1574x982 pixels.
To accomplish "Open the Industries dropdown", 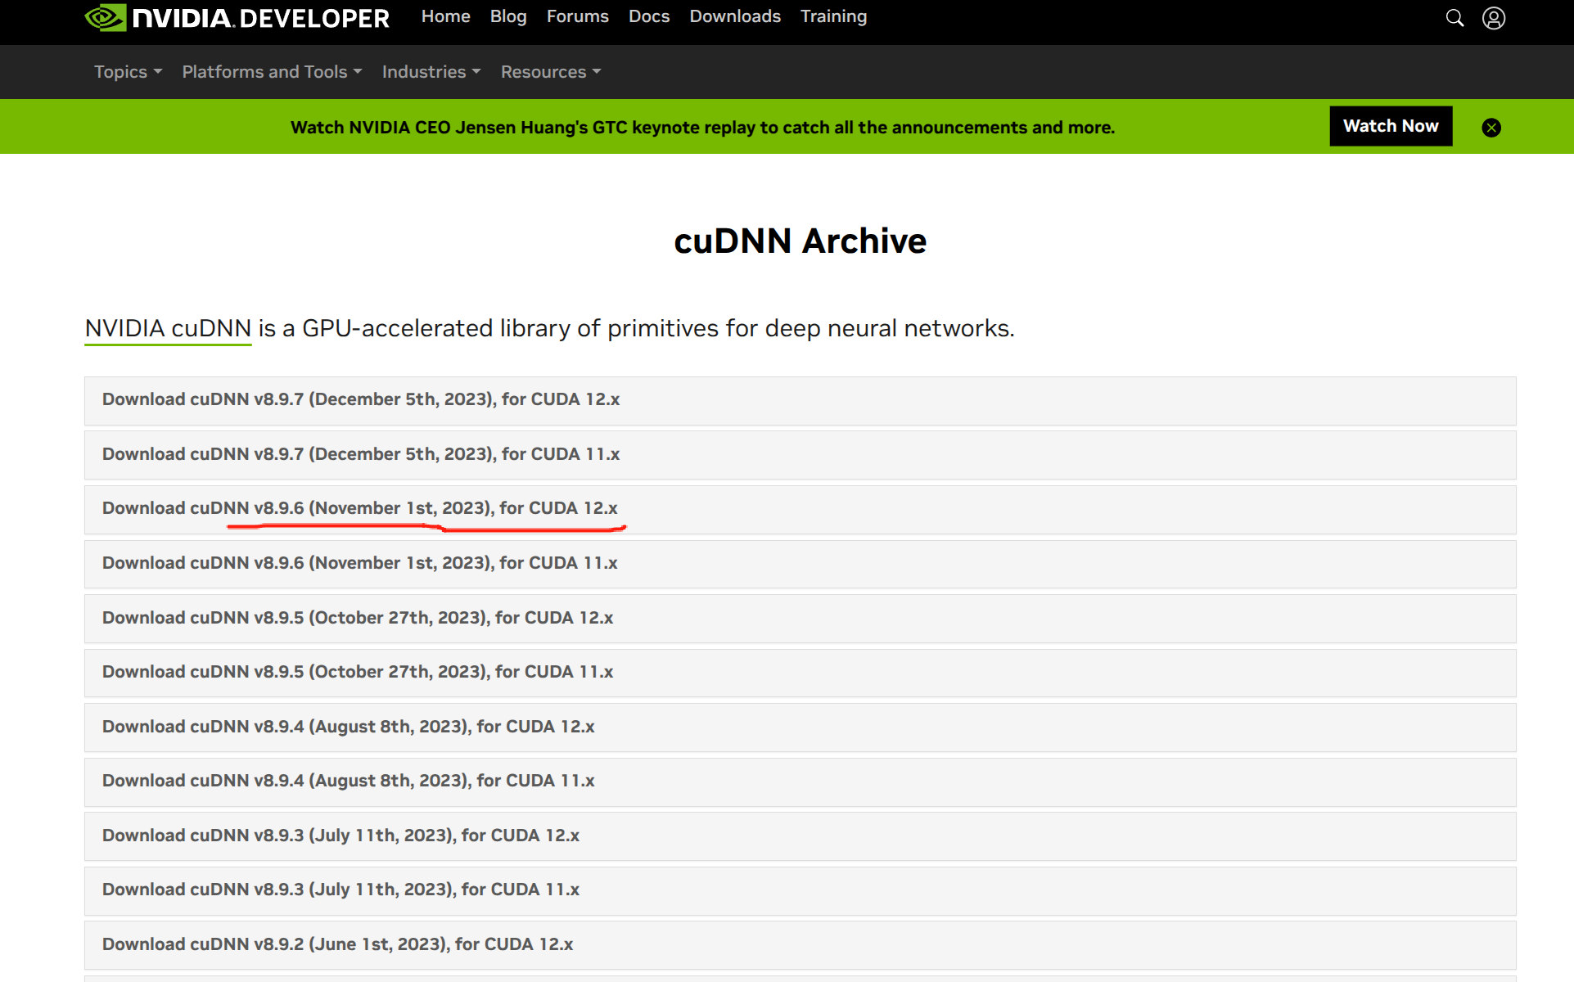I will click(431, 72).
